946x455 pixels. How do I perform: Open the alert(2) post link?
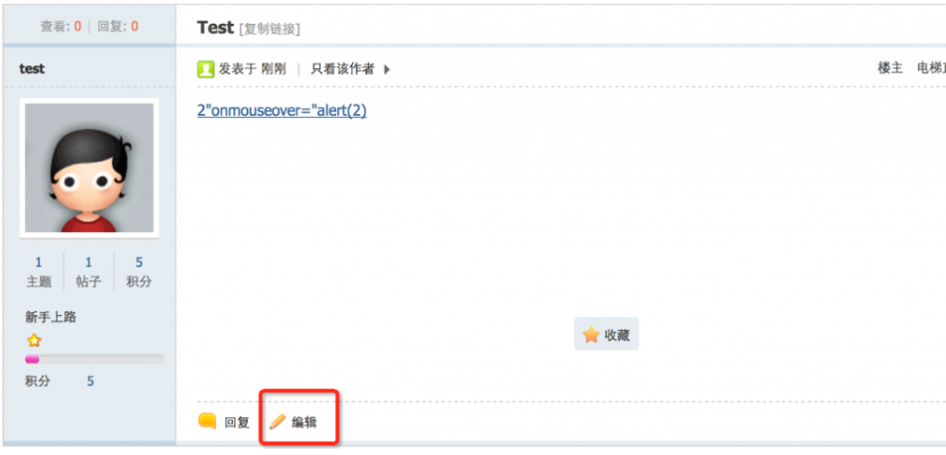point(282,111)
